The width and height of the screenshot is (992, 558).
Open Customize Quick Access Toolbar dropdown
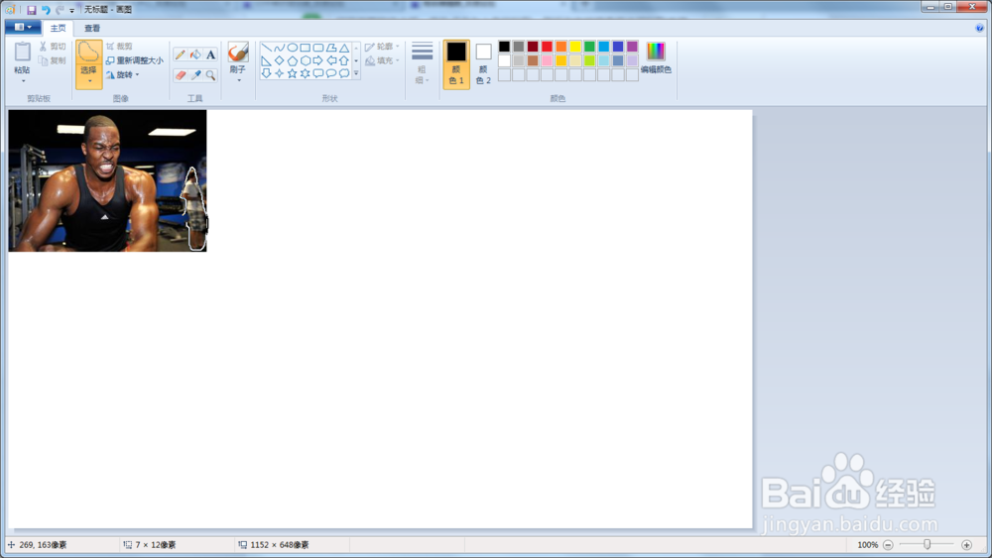pos(71,10)
